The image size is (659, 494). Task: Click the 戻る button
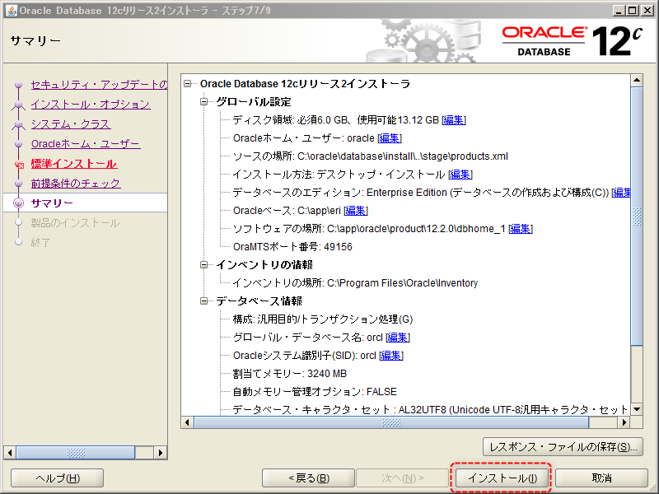click(309, 478)
